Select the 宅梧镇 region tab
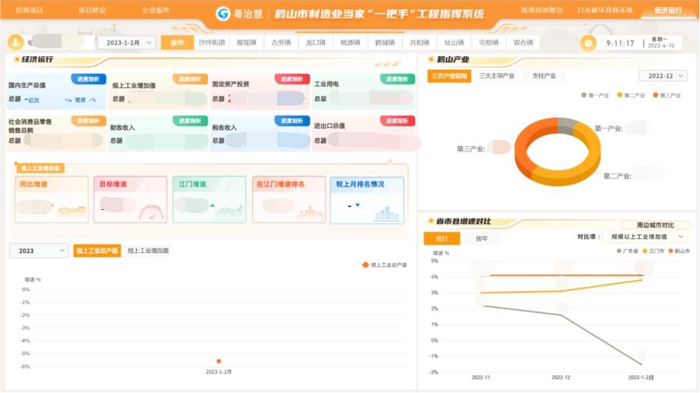Image resolution: width=700 pixels, height=393 pixels. [x=488, y=42]
